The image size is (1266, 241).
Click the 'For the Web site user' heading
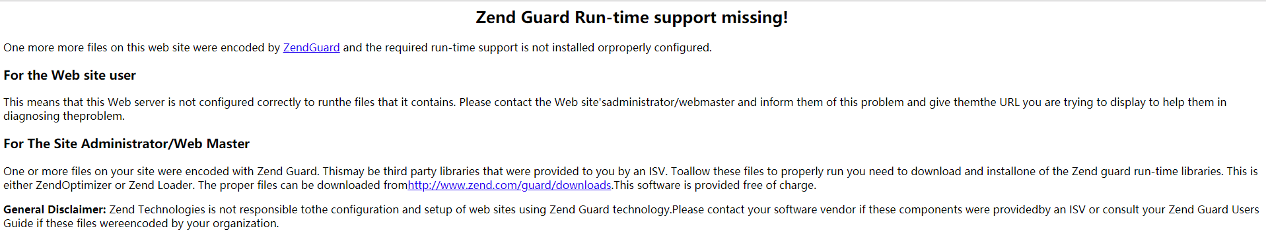(x=69, y=75)
